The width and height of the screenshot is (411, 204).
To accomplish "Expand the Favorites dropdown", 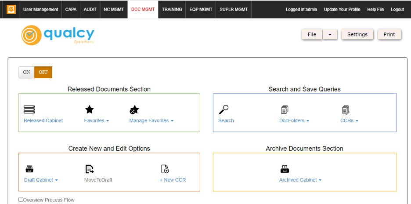I will coord(96,120).
